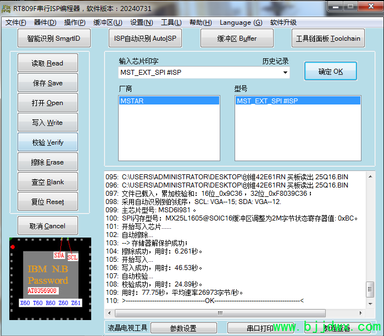Click the AutoISP auto-detect button
This screenshot has height=336, width=384.
click(145, 38)
